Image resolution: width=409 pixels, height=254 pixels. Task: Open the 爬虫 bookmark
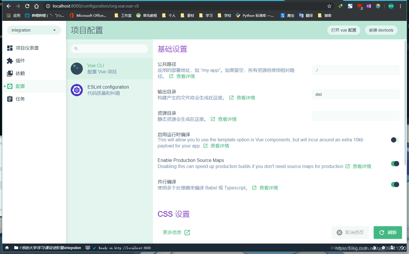[x=287, y=16]
